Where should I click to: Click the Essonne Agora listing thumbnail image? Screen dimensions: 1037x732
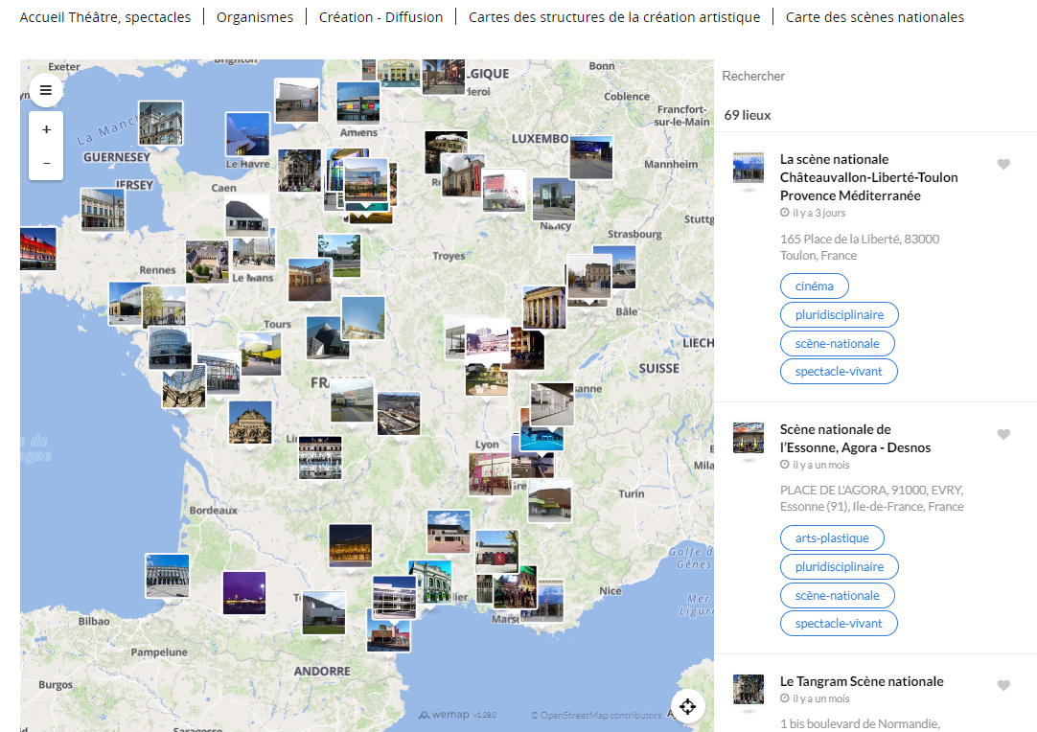(749, 438)
